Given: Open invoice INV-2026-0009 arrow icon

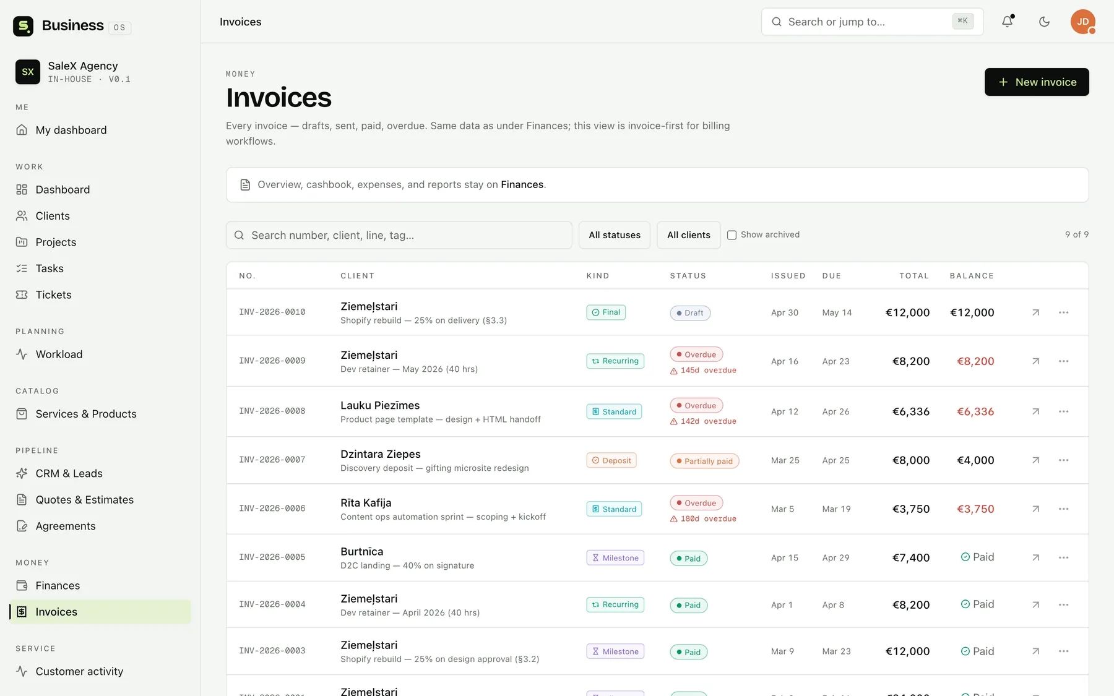Looking at the screenshot, I should (x=1035, y=361).
